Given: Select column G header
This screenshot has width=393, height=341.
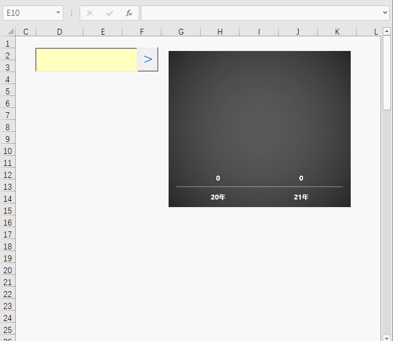Looking at the screenshot, I should 181,32.
